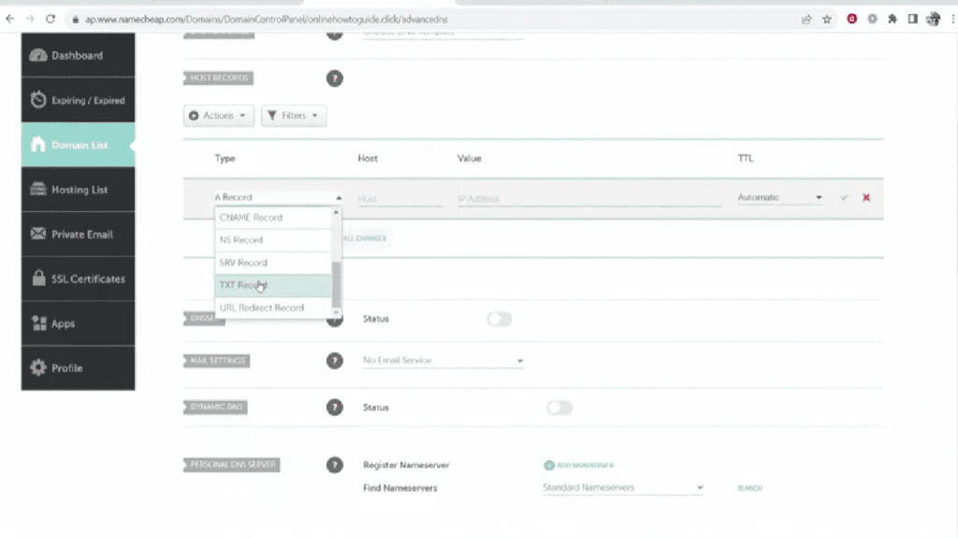
Task: Open the Apps section icon
Action: tap(37, 323)
